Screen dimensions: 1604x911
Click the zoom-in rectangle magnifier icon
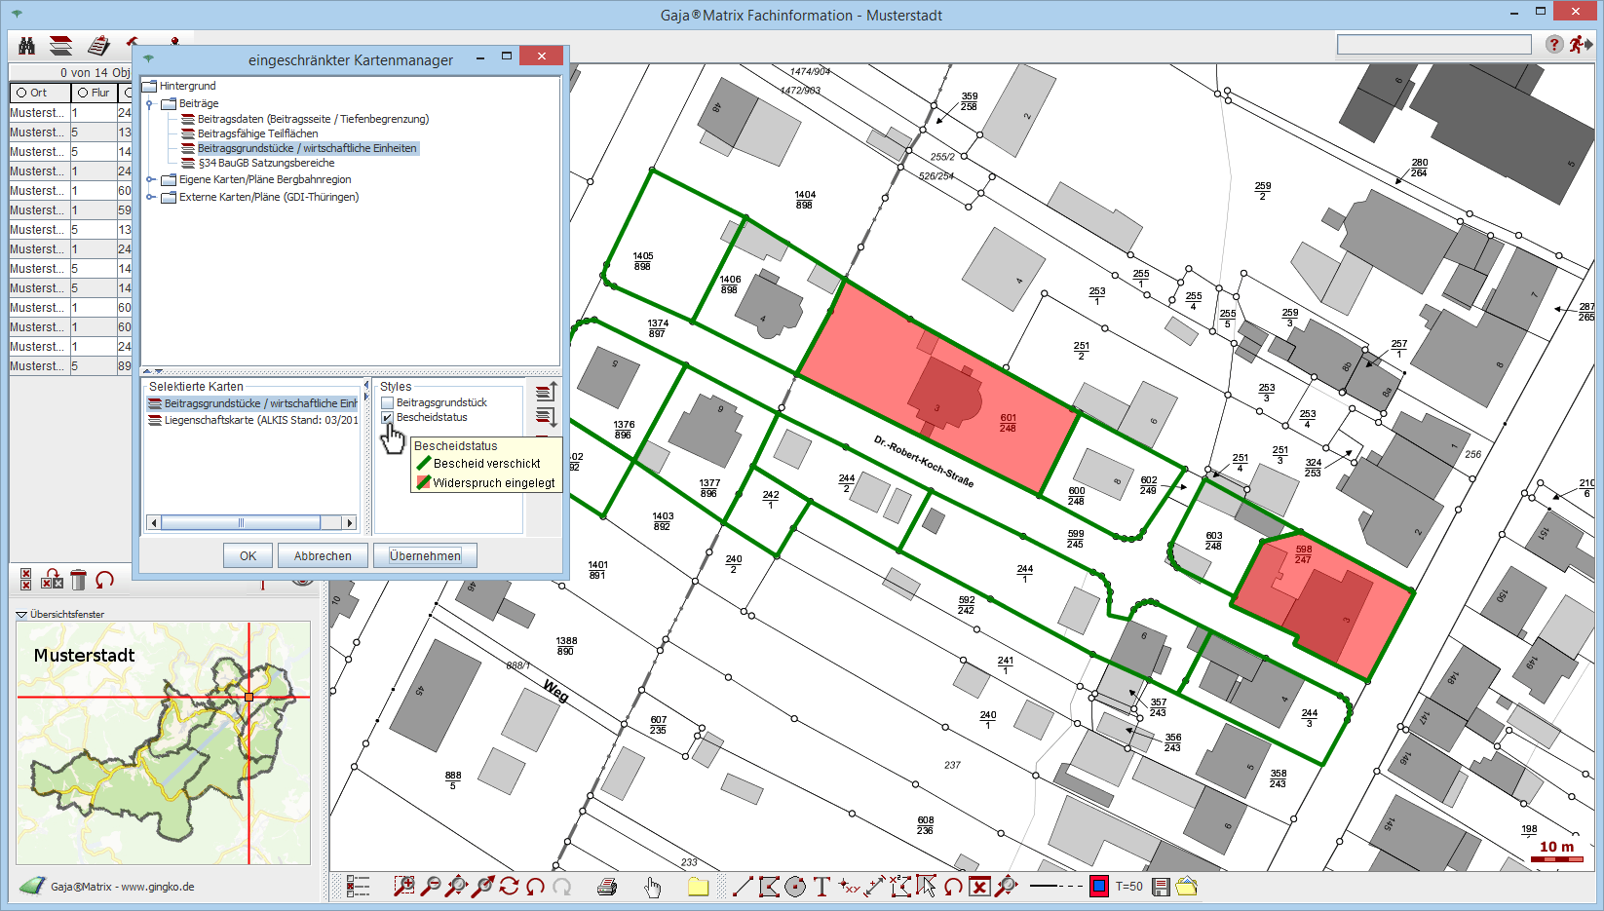403,887
